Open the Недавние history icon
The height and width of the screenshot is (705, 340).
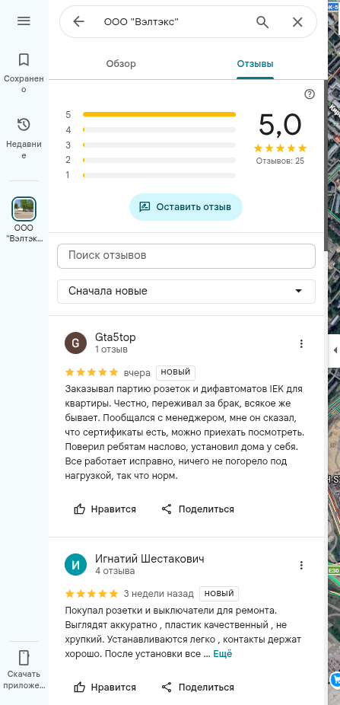pyautogui.click(x=24, y=125)
